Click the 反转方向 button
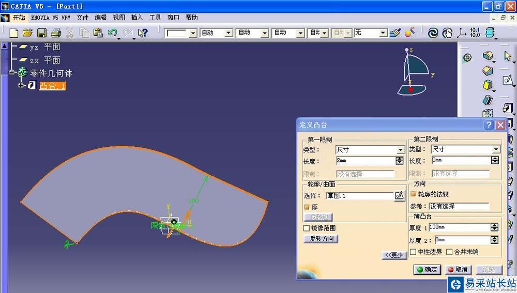 (x=321, y=239)
